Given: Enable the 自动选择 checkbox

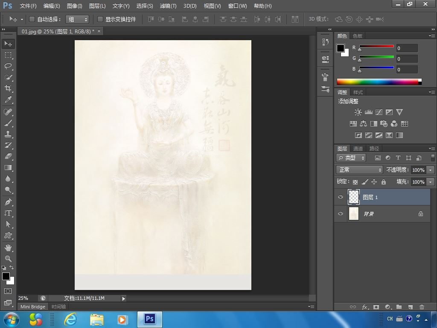Looking at the screenshot, I should click(x=32, y=19).
